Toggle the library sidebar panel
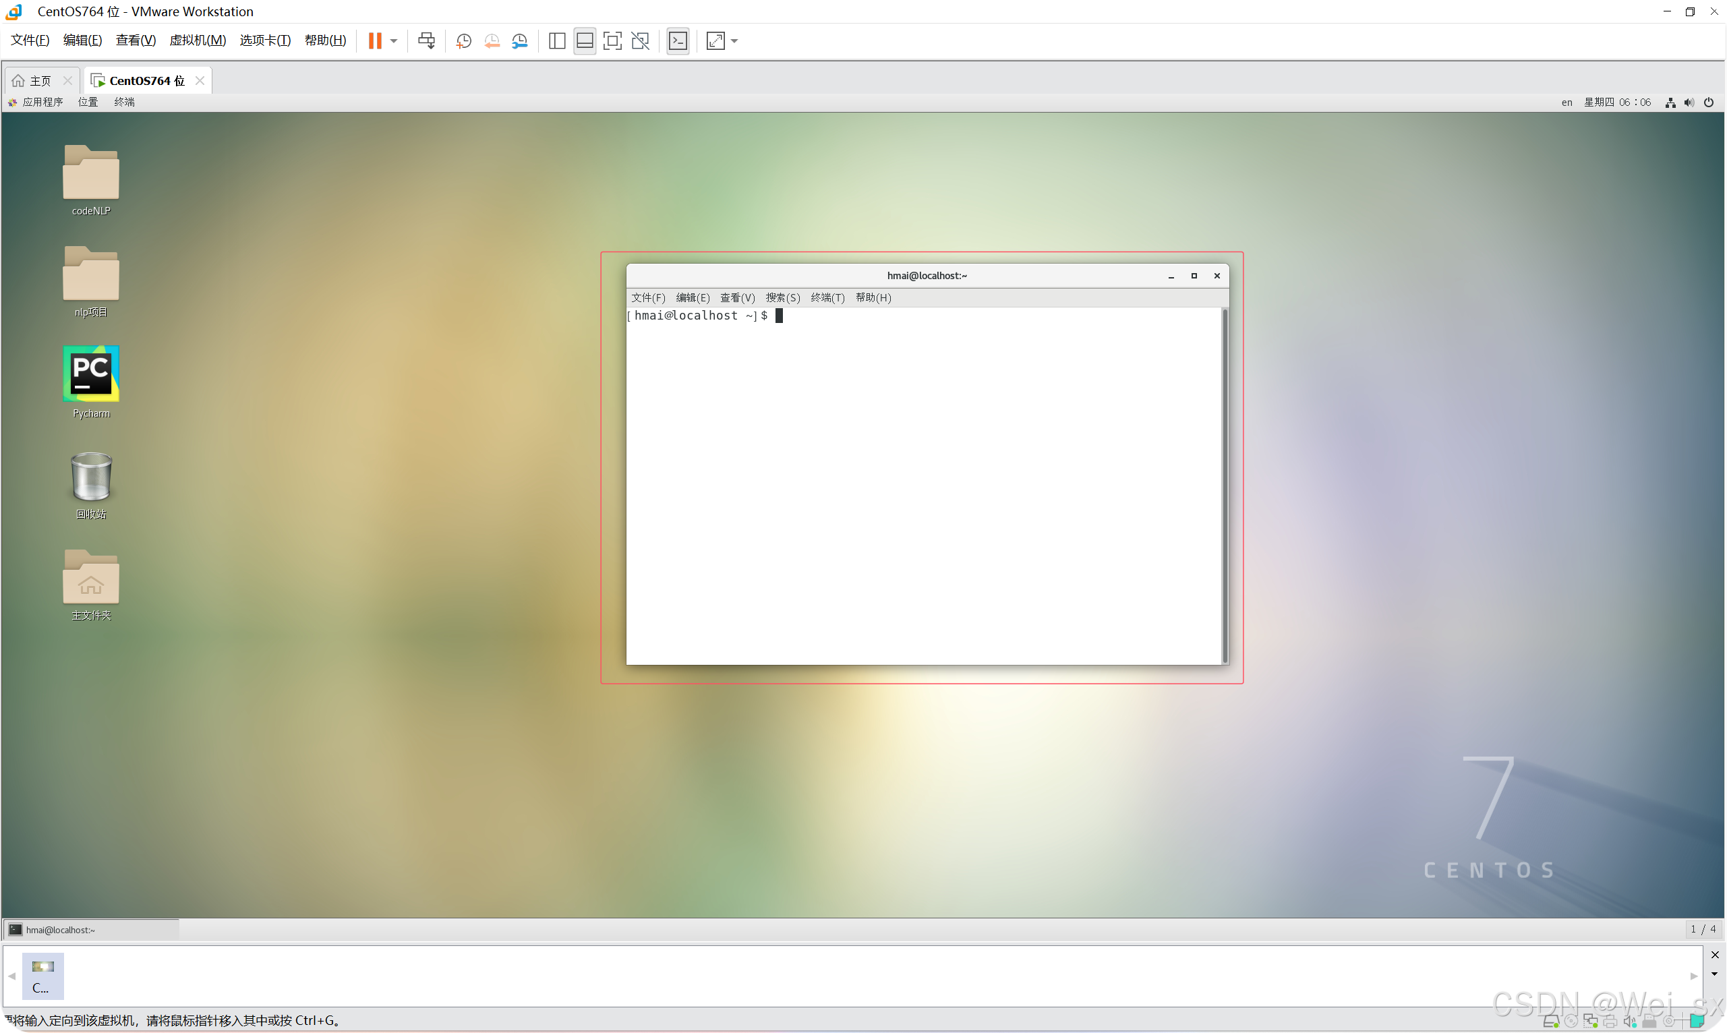This screenshot has height=1033, width=1727. 557,41
